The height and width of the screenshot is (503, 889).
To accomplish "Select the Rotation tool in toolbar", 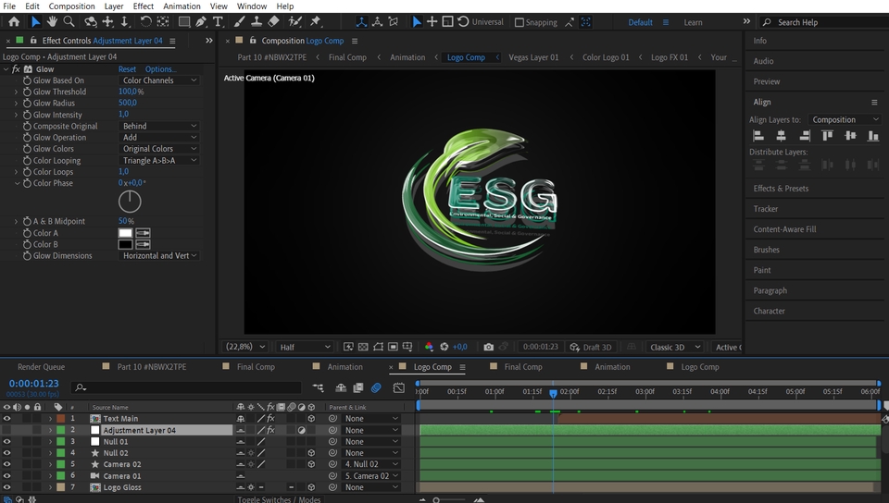I will [x=145, y=21].
